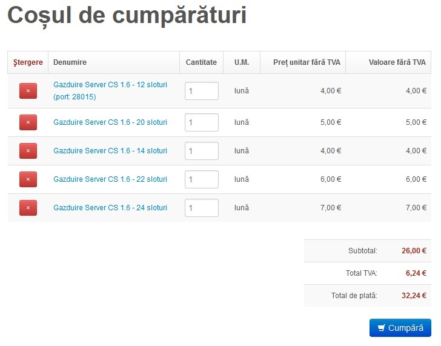The image size is (441, 346).
Task: Delete the 24 sloturi server row
Action: pyautogui.click(x=28, y=208)
